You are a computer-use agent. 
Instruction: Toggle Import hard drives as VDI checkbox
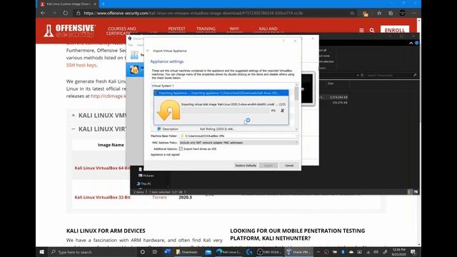coord(181,149)
